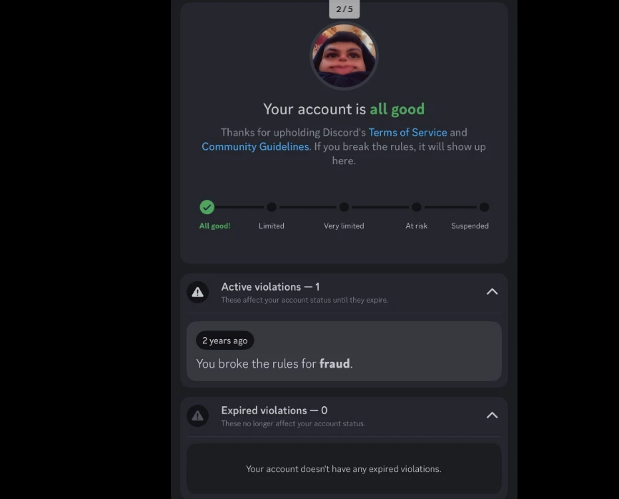
Task: Collapse the Expired violations section chevron
Action: [x=492, y=415]
